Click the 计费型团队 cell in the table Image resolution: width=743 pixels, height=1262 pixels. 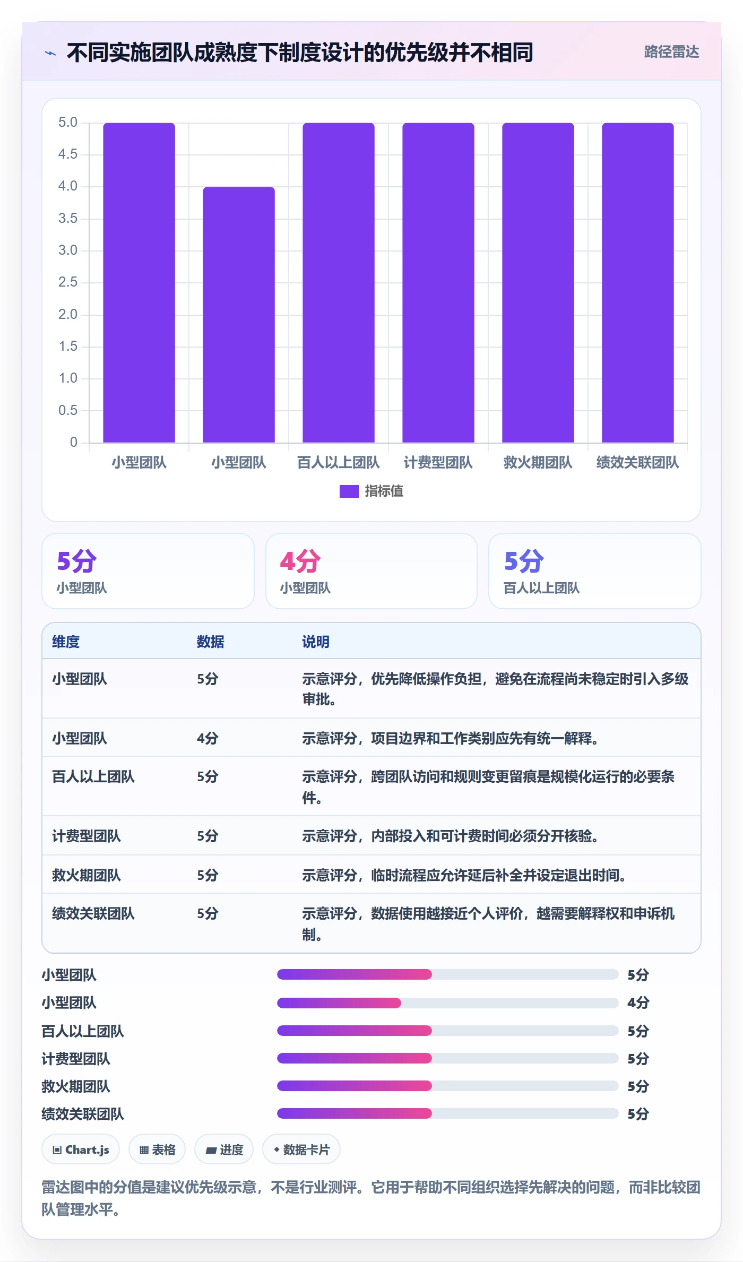click(x=87, y=836)
